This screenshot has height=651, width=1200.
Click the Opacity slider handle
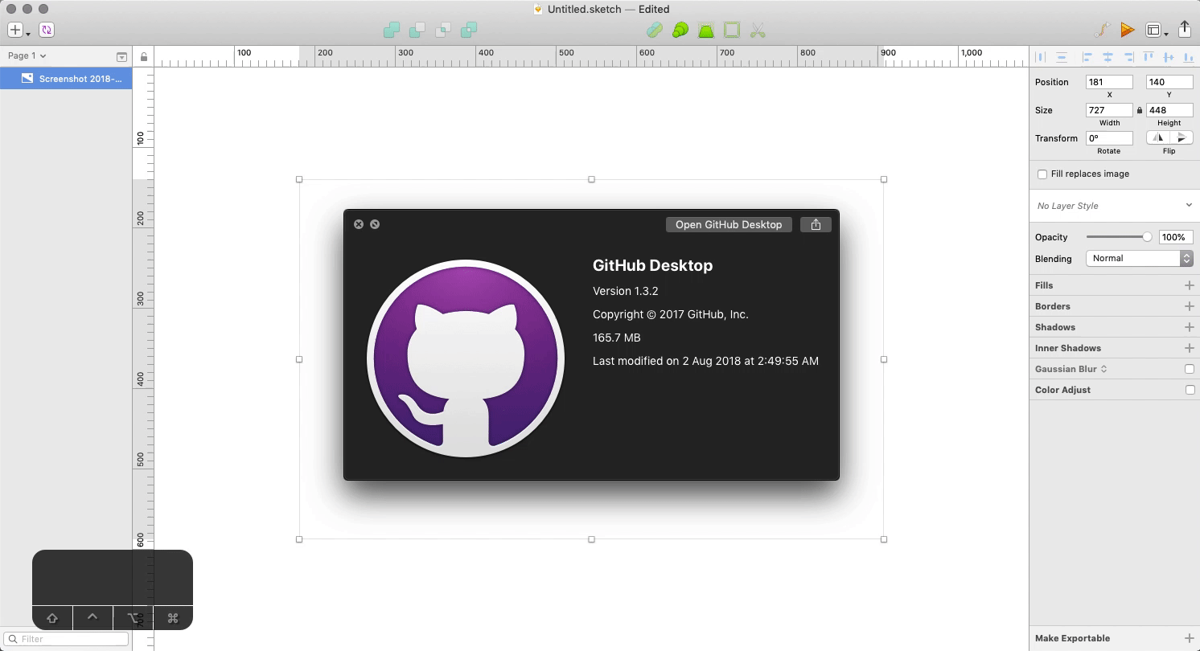pos(1147,237)
